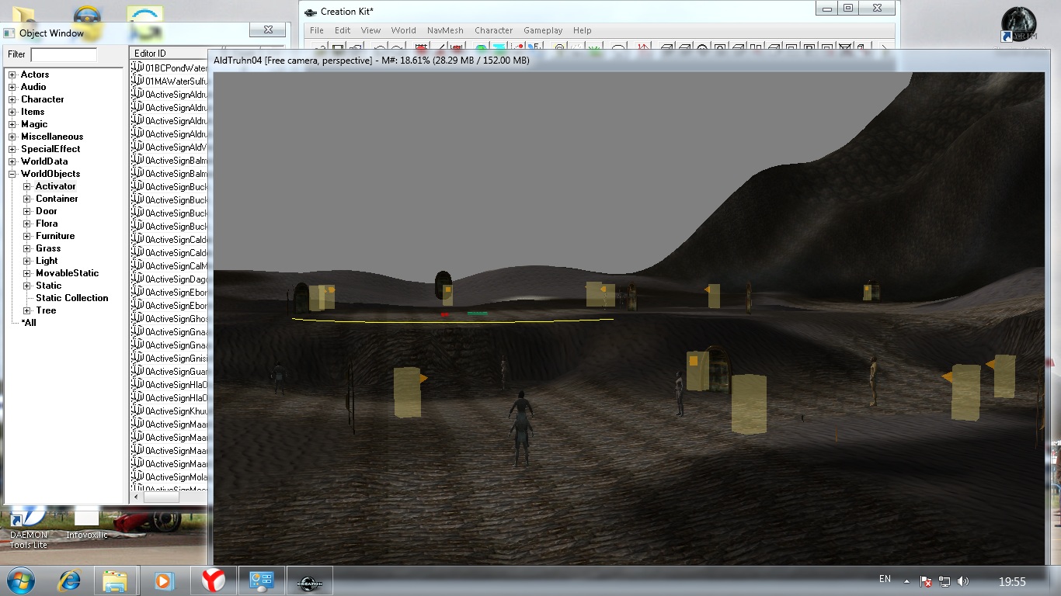1061x596 pixels.
Task: Select the 0ActiveSignMola list row
Action: [x=169, y=476]
